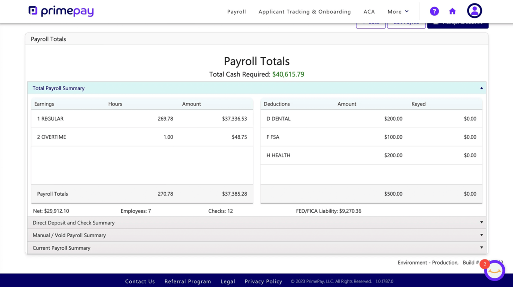This screenshot has height=287, width=513.
Task: Click the Employees: 7 text
Action: point(136,211)
